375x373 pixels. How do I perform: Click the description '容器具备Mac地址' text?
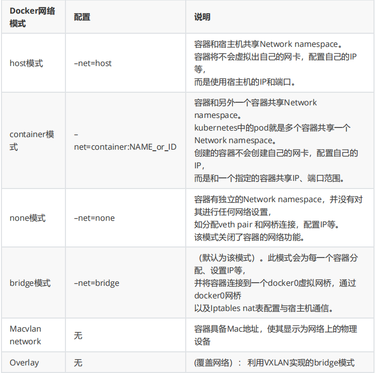click(275, 335)
